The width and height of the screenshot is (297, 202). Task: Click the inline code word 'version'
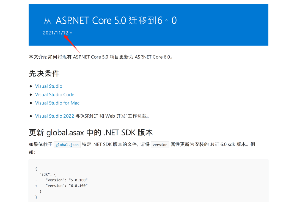(160, 145)
